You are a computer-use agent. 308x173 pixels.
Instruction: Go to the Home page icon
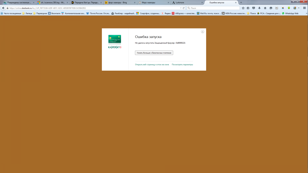265,8
